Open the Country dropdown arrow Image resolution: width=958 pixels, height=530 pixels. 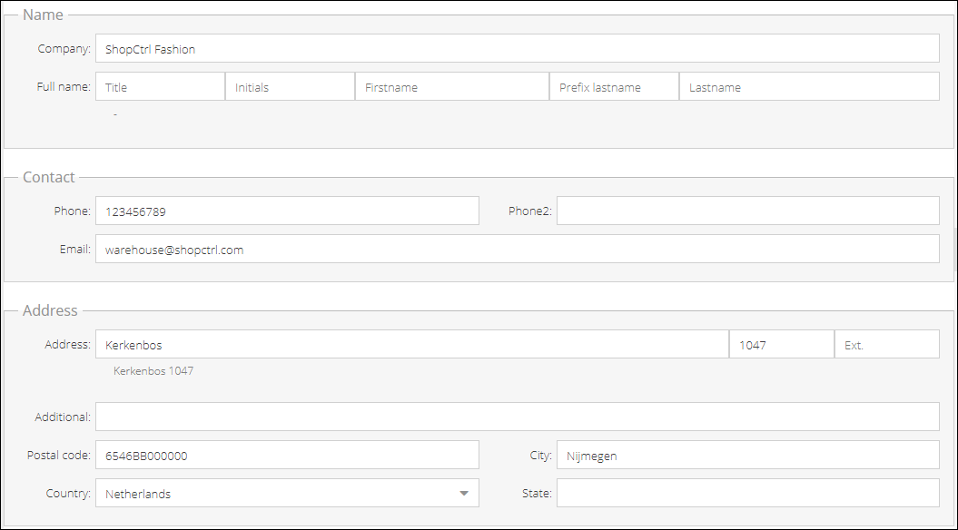click(464, 494)
